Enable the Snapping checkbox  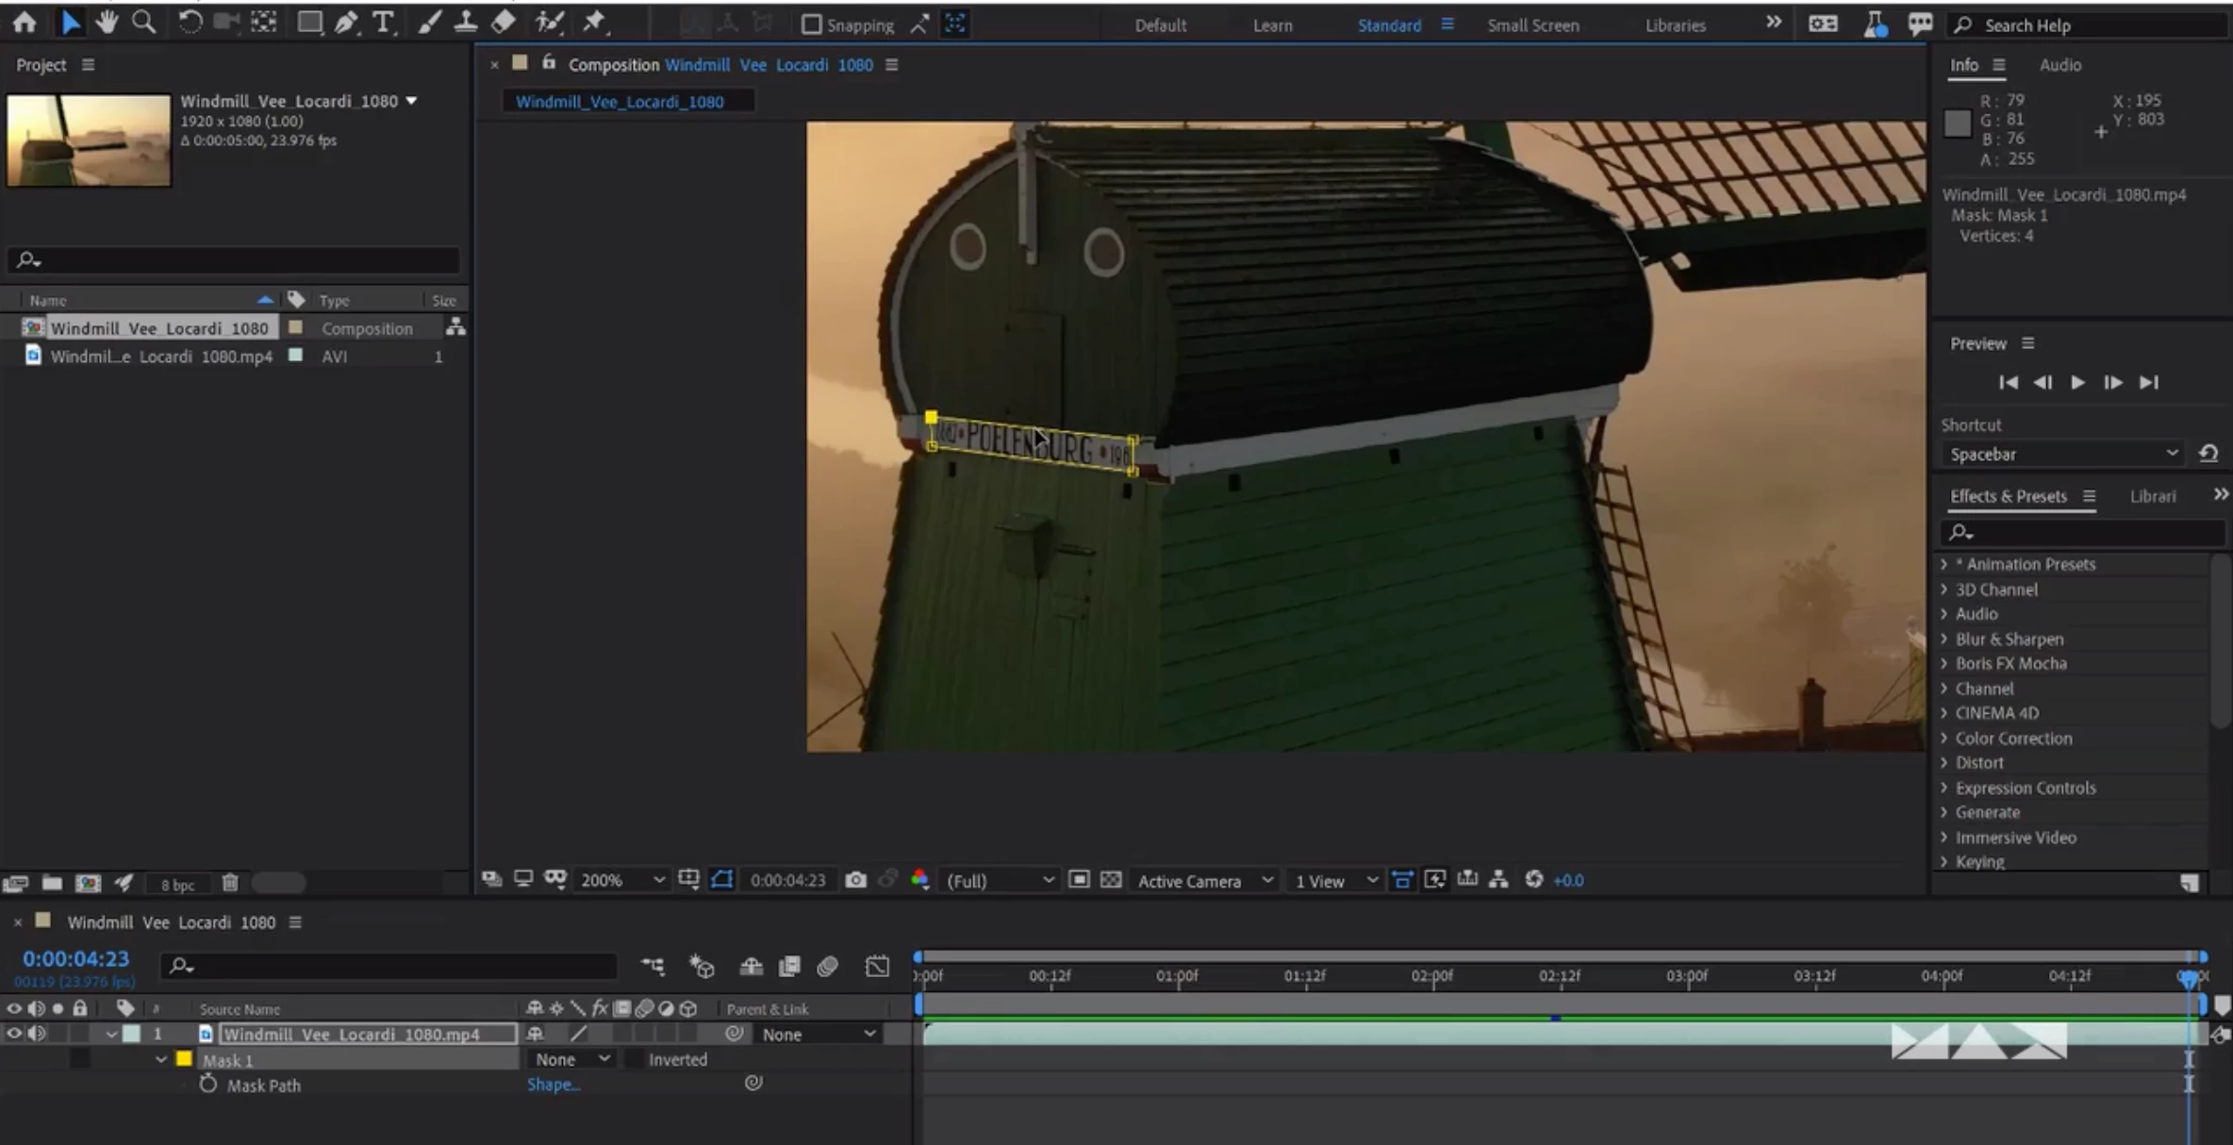pos(811,25)
